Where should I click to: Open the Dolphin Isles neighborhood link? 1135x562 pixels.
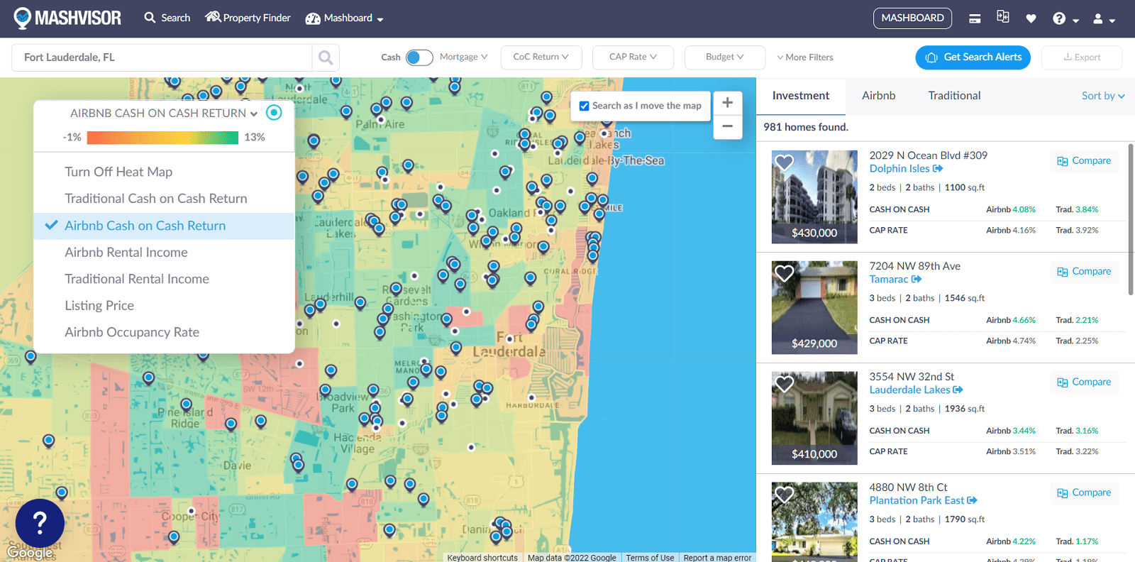[906, 169]
